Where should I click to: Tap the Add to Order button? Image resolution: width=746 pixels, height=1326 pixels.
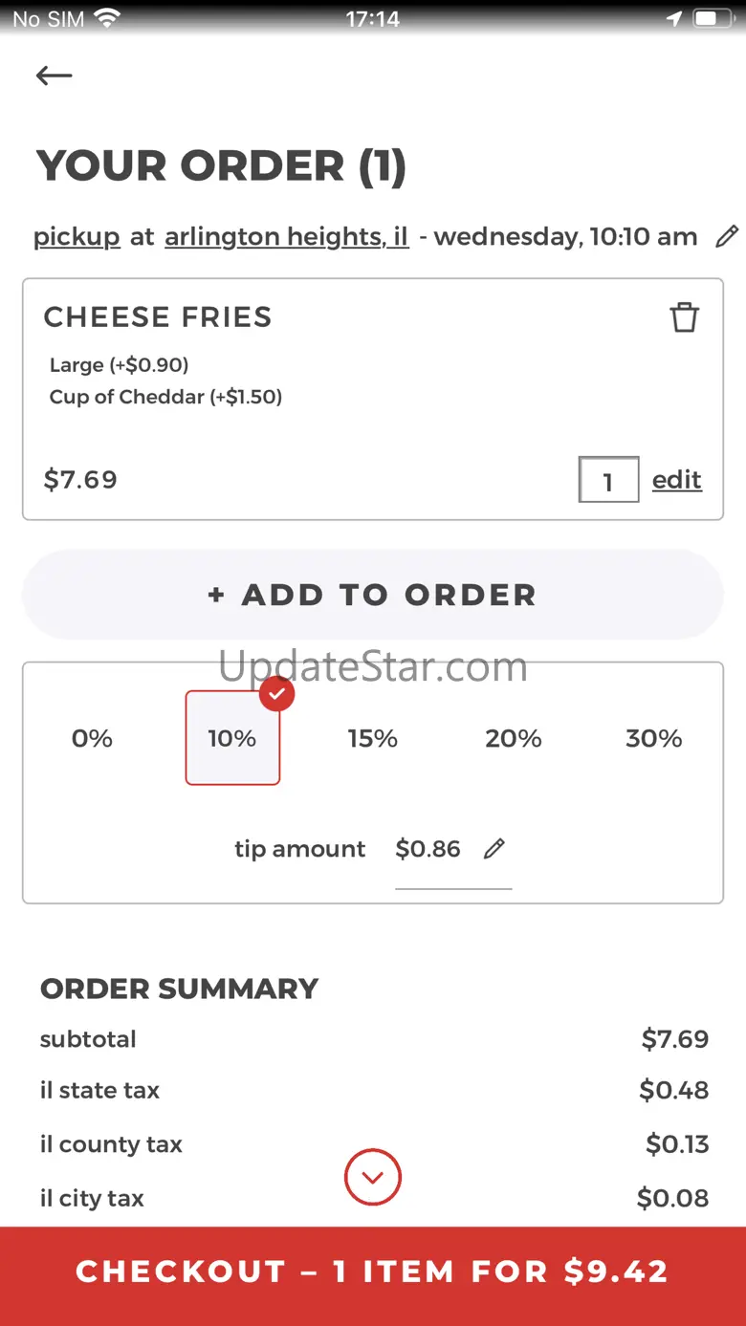373,595
